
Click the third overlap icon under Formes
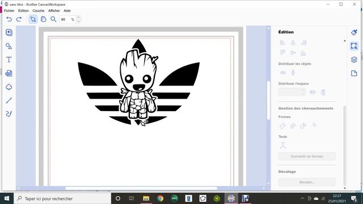[x=303, y=126]
